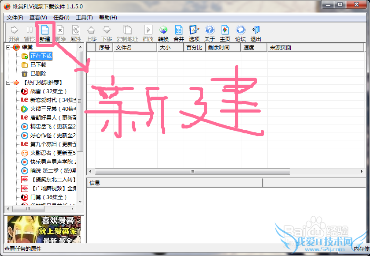Sort by 大小 column header

(170, 48)
